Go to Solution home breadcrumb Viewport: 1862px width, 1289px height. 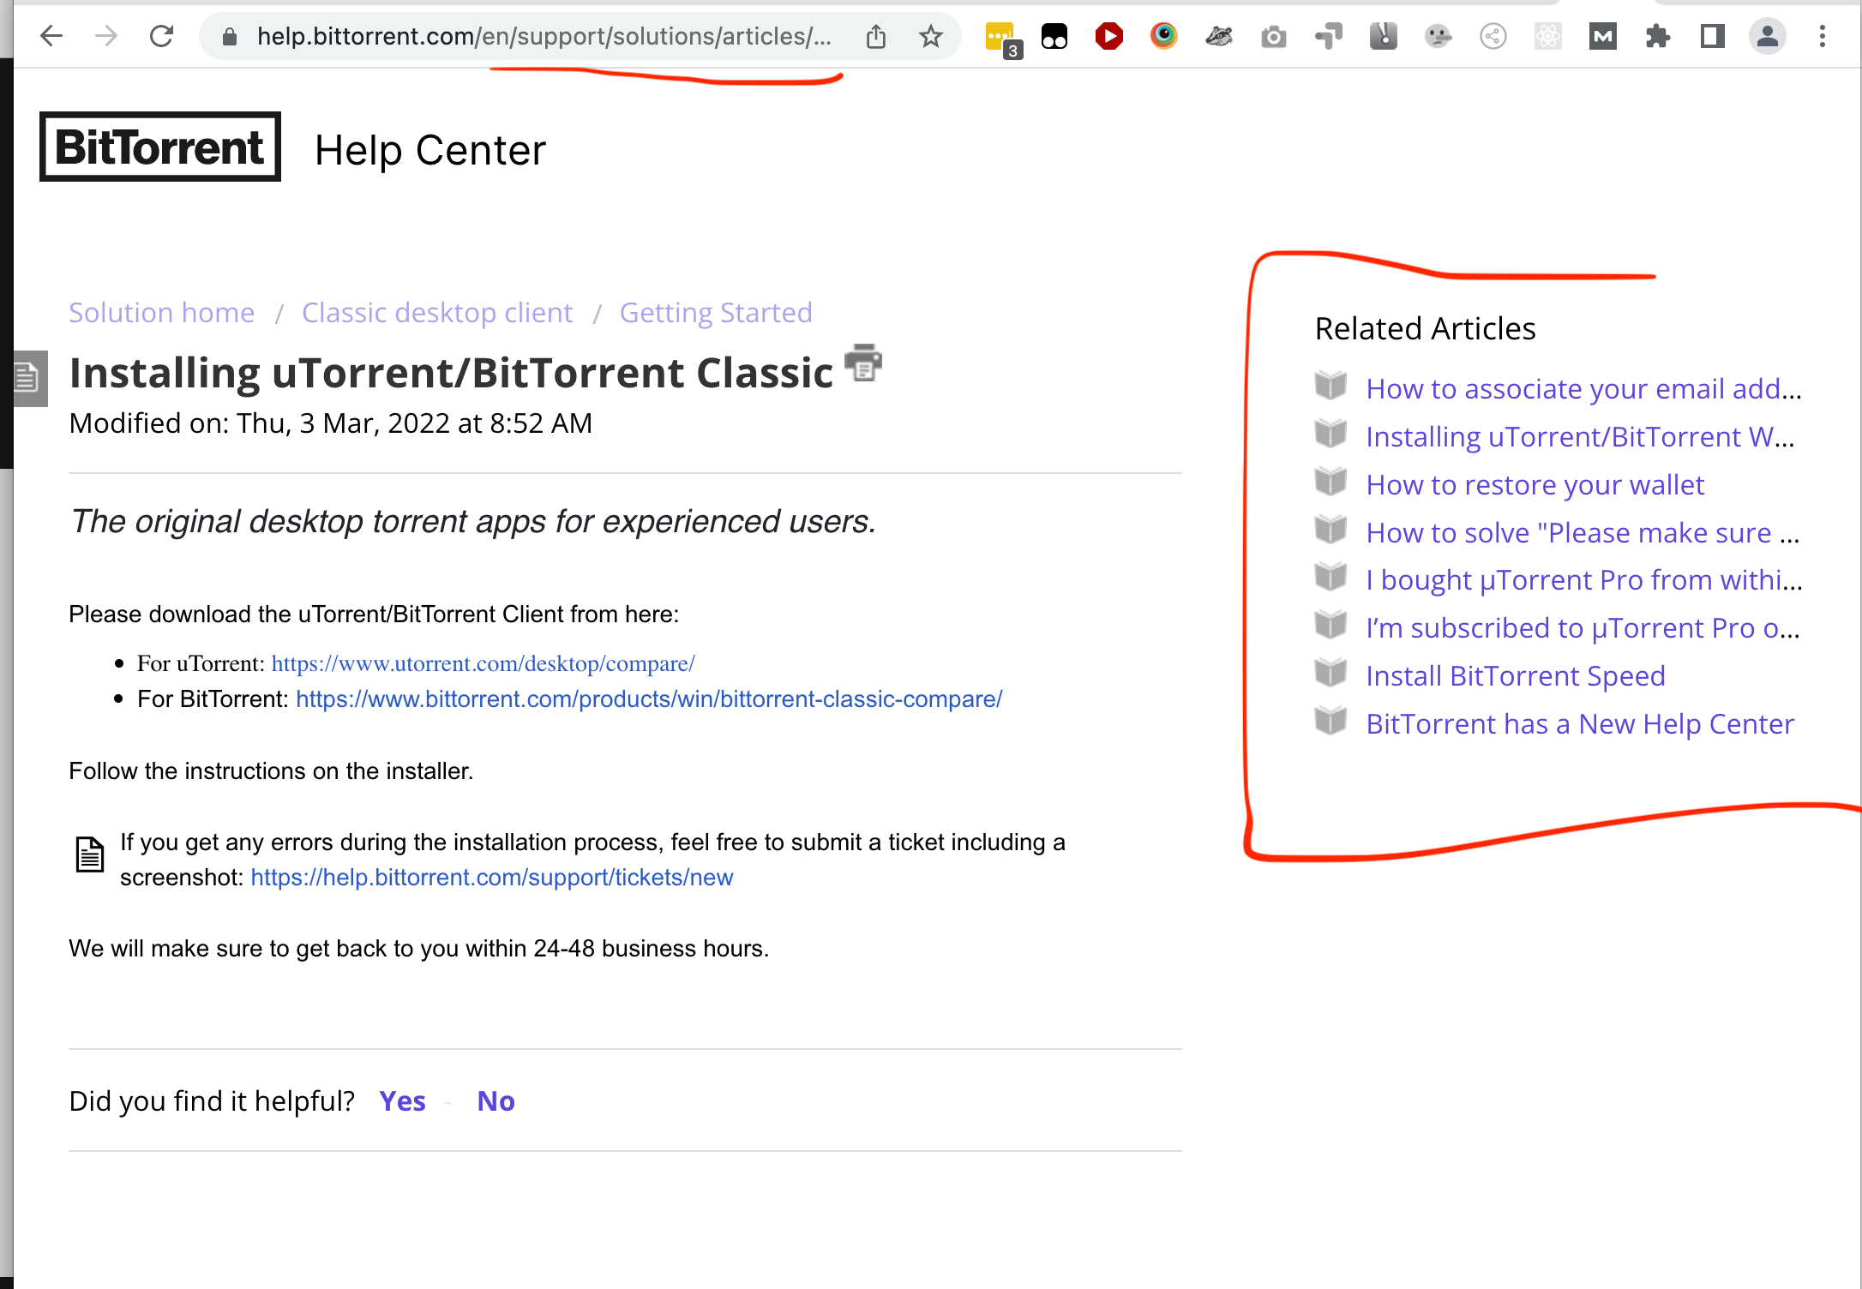click(x=161, y=313)
